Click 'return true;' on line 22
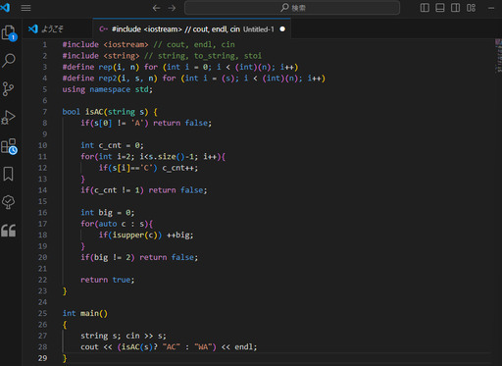The image size is (502, 366). (x=108, y=280)
